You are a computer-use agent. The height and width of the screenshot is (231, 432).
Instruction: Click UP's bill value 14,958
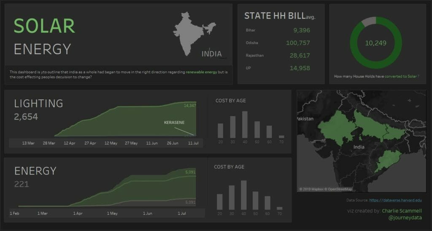(300, 68)
